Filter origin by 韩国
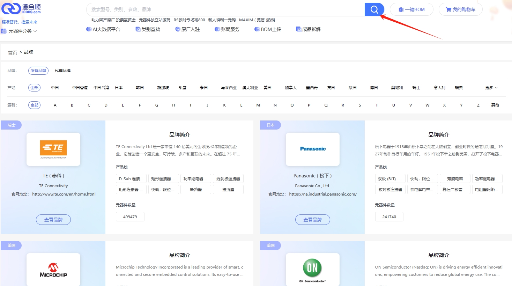Viewport: 512px width, 286px height. point(140,88)
